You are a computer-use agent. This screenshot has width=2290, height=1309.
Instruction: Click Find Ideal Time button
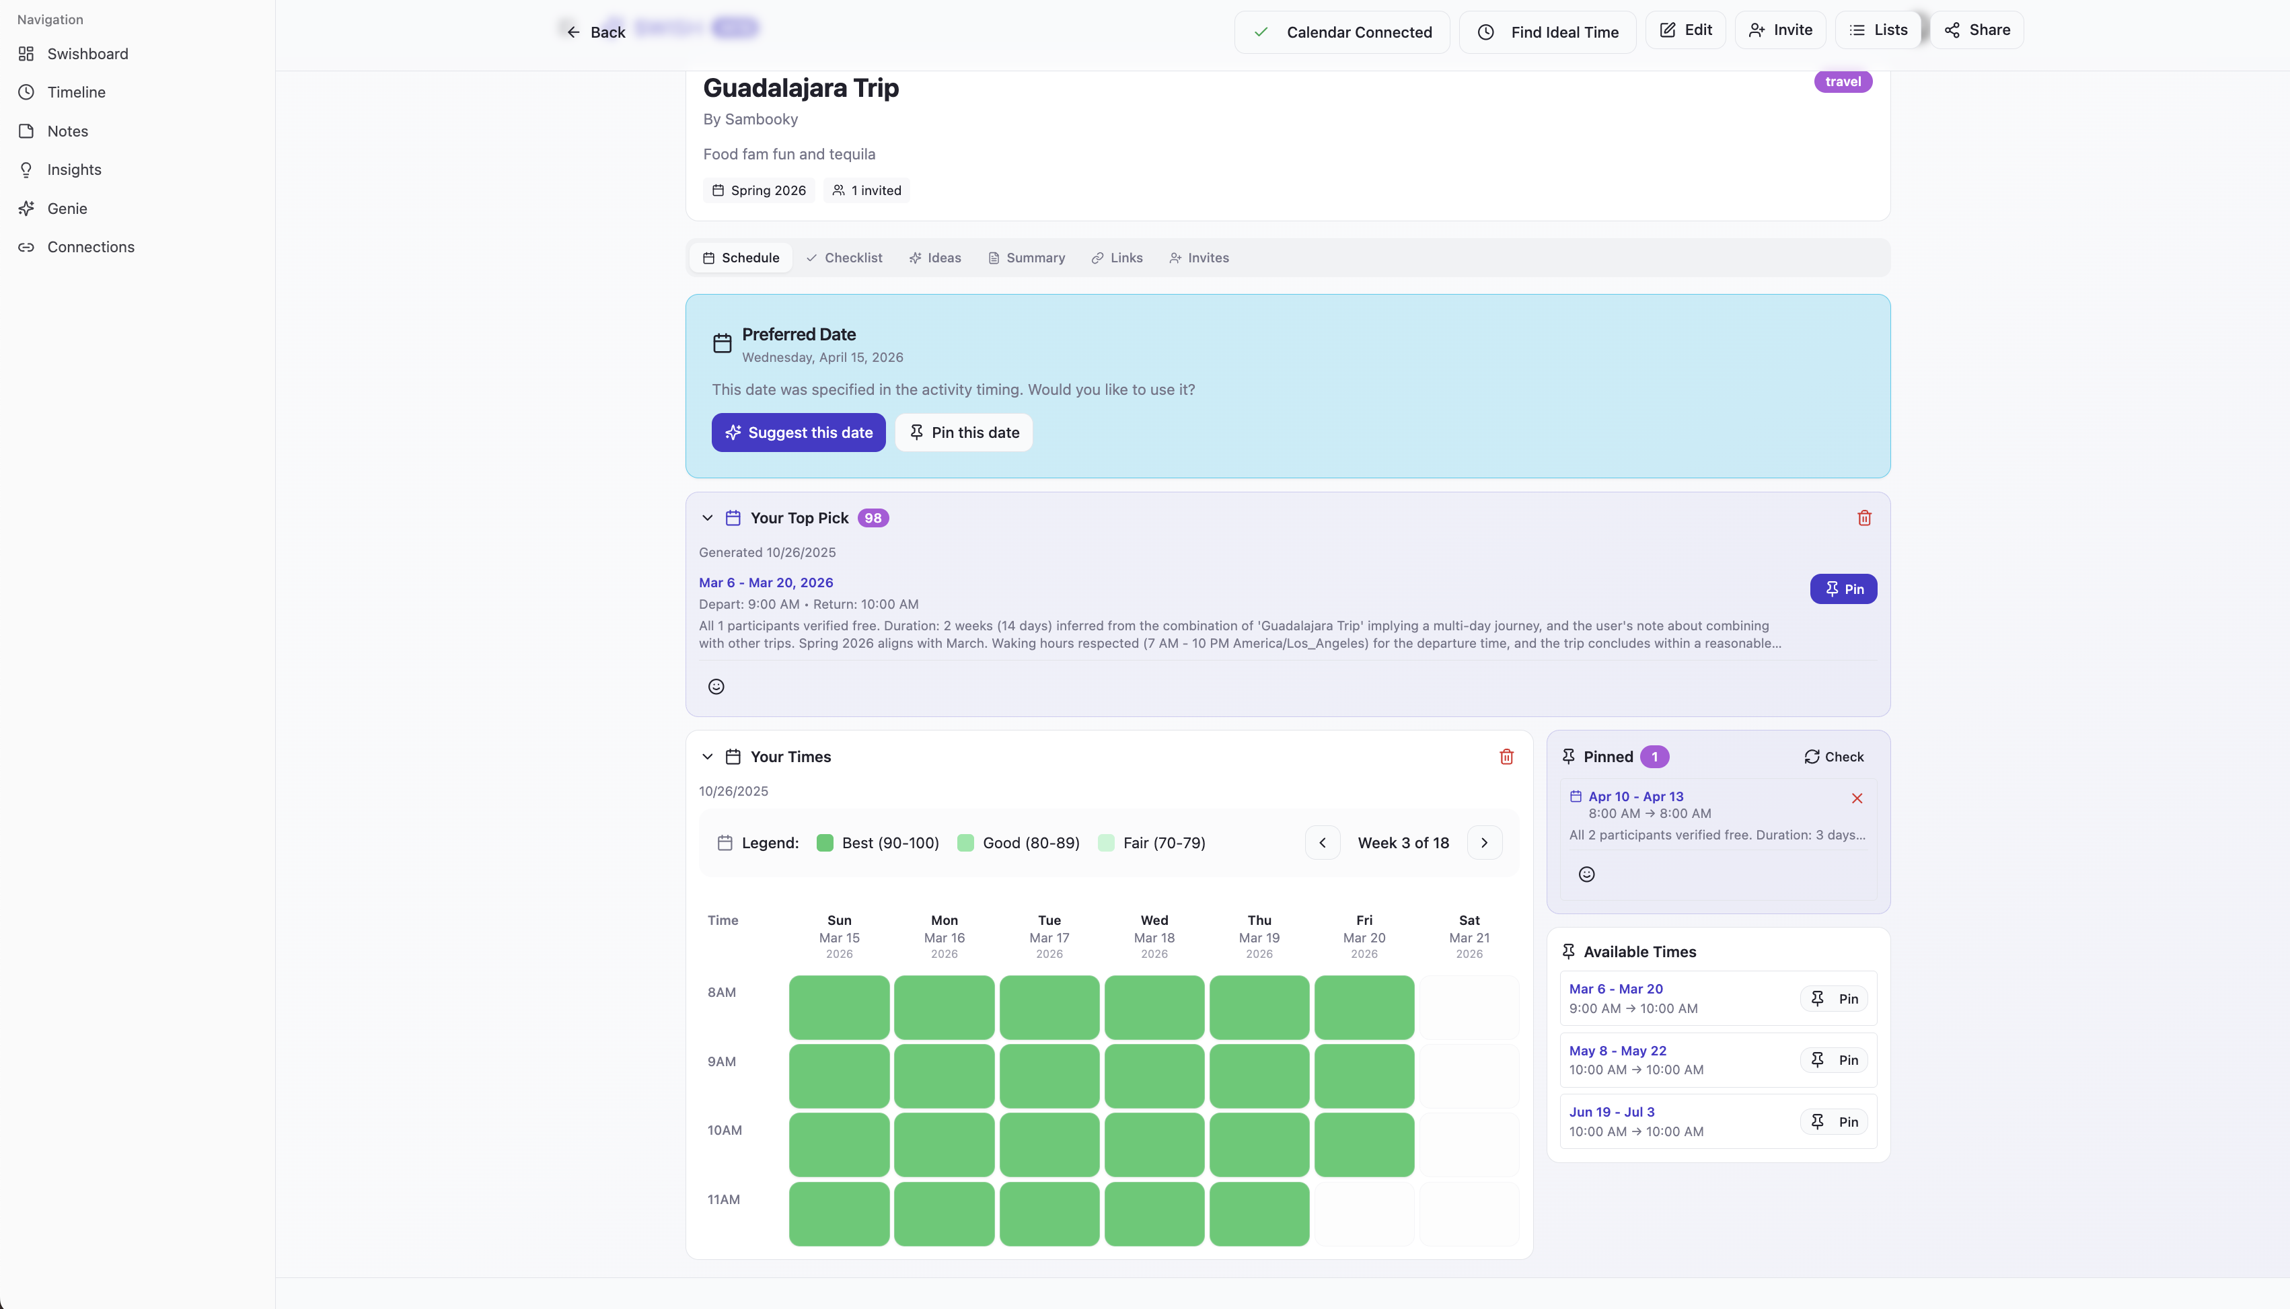(1547, 32)
